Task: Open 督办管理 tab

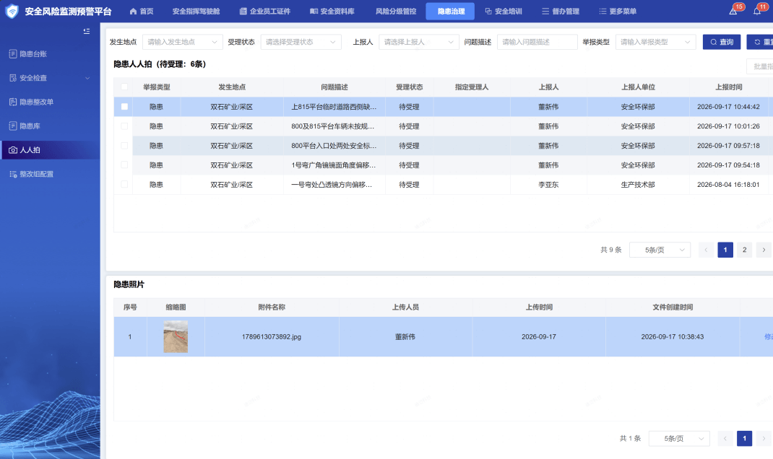Action: 561,11
